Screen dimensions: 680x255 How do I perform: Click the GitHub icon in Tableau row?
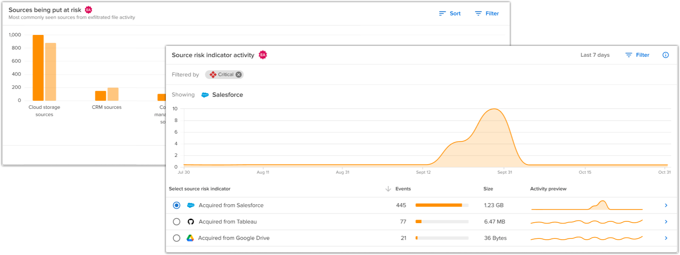190,222
